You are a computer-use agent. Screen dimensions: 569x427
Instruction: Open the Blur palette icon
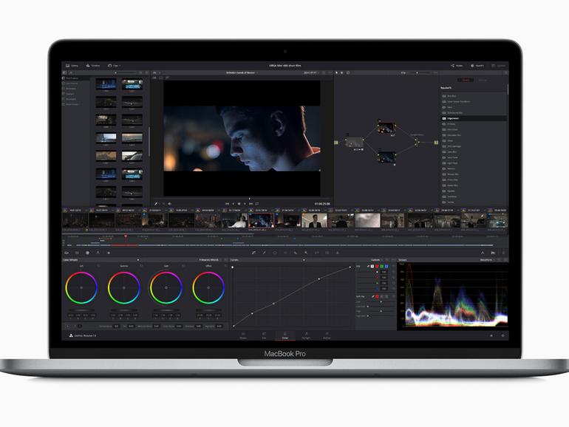click(296, 253)
